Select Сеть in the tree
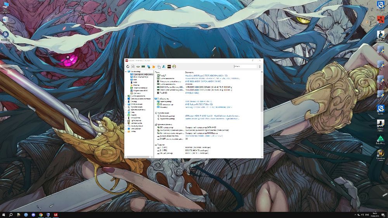Screen dimensions: 388x218 pyautogui.click(x=133, y=112)
